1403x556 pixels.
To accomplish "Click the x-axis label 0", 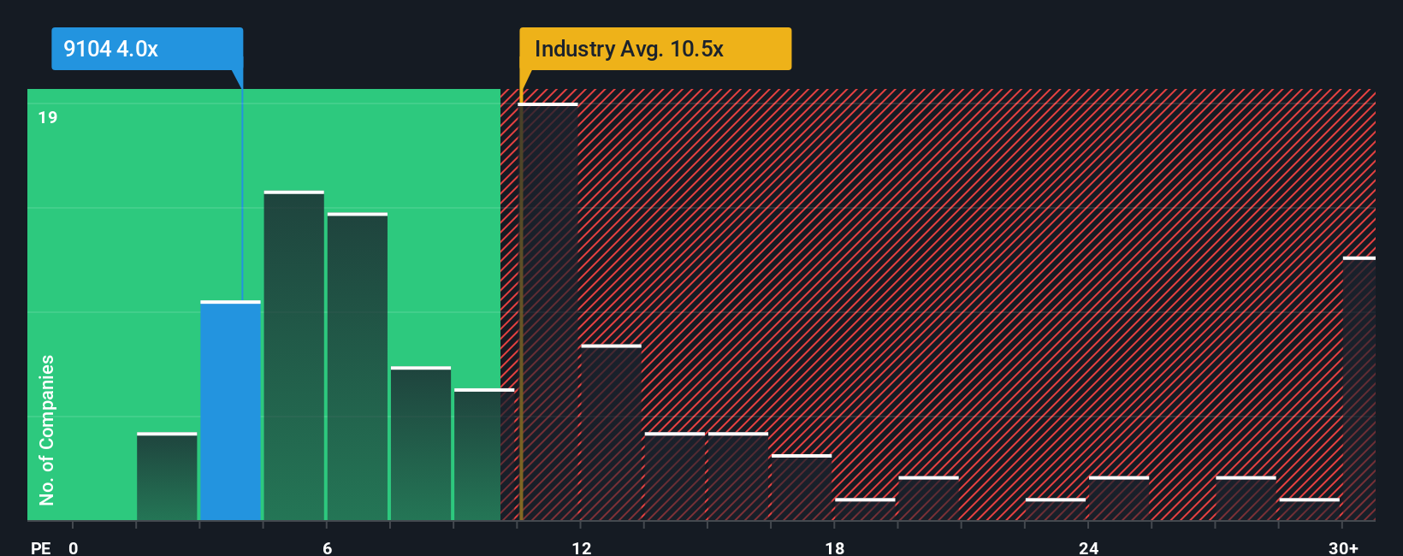I will 74,547.
